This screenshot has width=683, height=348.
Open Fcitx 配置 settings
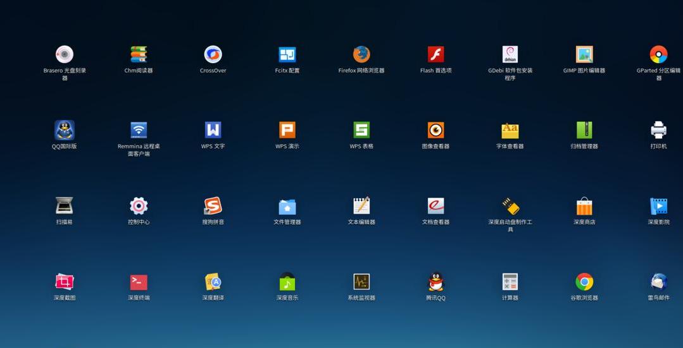pyautogui.click(x=287, y=54)
